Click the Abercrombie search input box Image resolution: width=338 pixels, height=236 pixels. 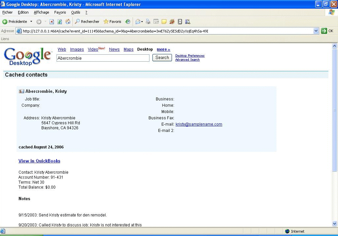click(103, 58)
